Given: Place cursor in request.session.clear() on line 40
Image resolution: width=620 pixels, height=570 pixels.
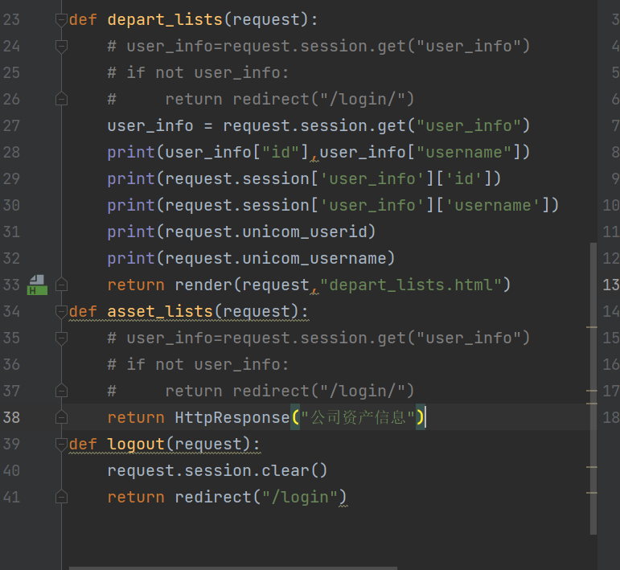Looking at the screenshot, I should coord(217,470).
